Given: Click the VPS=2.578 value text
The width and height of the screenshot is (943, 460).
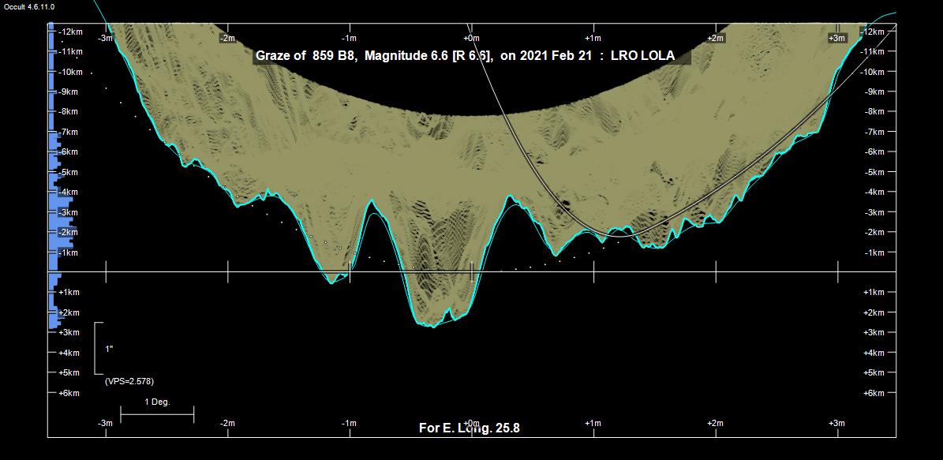Looking at the screenshot, I should click(x=129, y=381).
